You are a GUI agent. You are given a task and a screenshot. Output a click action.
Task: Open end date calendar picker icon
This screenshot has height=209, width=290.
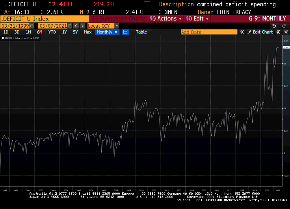(x=70, y=26)
